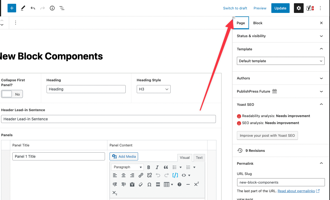The width and height of the screenshot is (330, 200).
Task: Click the Yoast SEO icon in the toolbar
Action: pos(309,8)
